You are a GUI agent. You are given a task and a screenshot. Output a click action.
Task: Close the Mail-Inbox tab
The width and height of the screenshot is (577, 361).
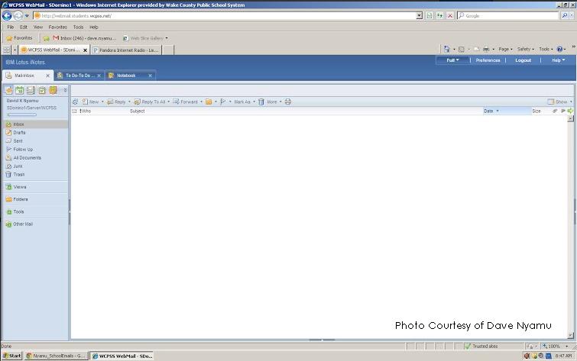(47, 76)
